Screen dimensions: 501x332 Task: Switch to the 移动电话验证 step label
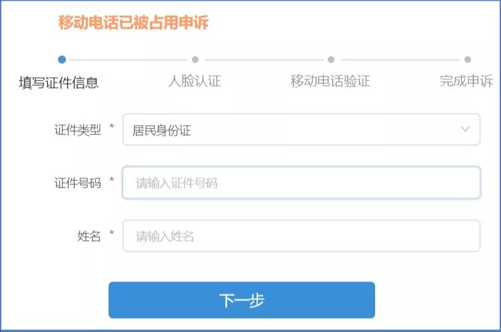[330, 81]
